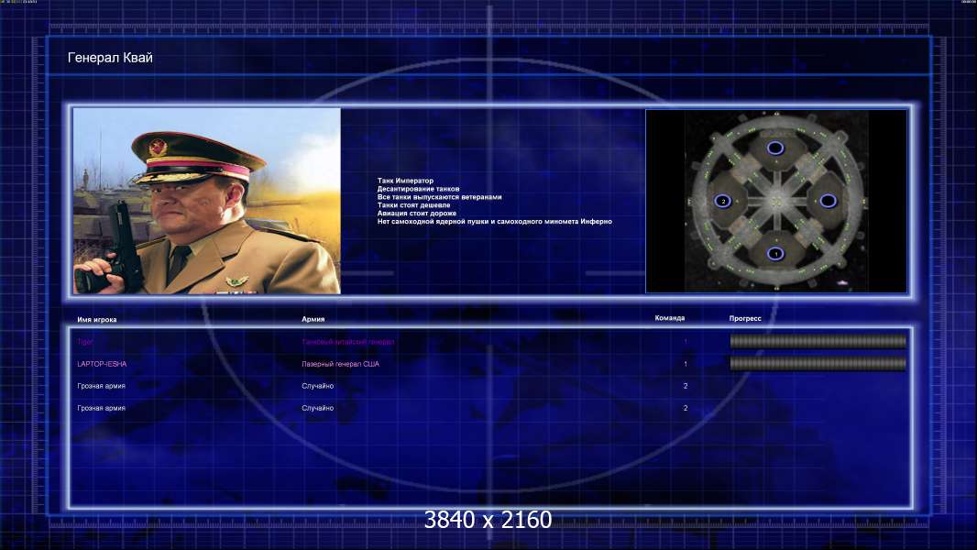
Task: Click the 'Танк Император' description line
Action: coord(405,181)
